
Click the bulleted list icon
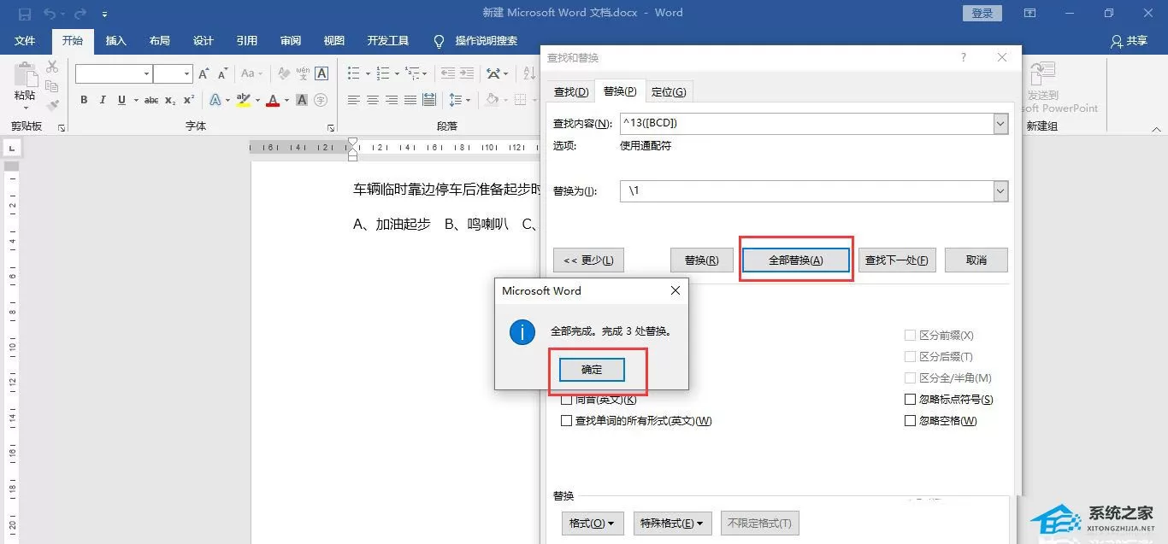353,74
